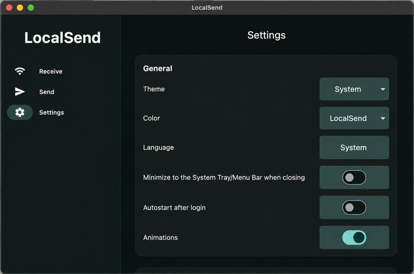This screenshot has height=274, width=414.
Task: Click the Theme label
Action: pyautogui.click(x=154, y=89)
